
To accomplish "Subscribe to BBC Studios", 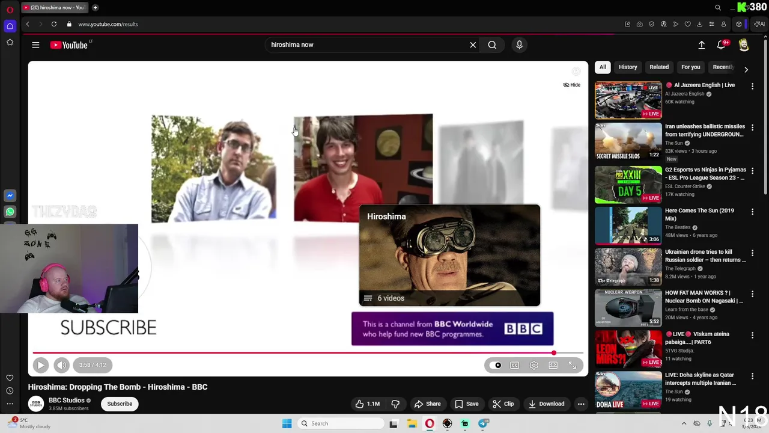I will 120,404.
